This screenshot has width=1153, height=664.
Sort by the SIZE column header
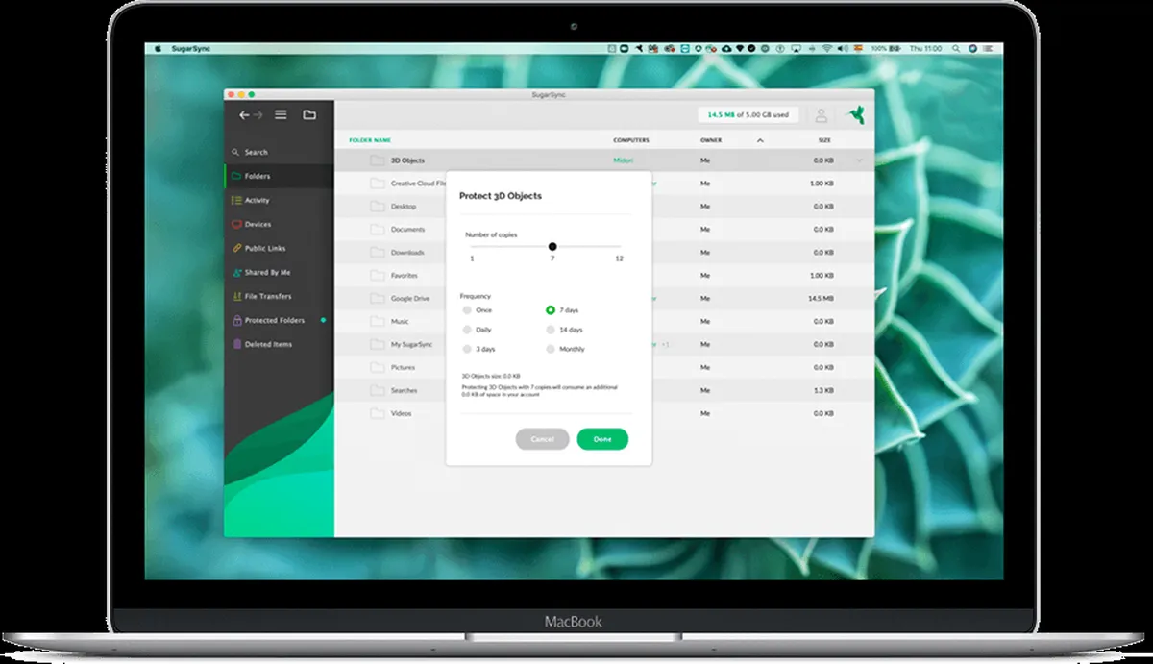[824, 140]
